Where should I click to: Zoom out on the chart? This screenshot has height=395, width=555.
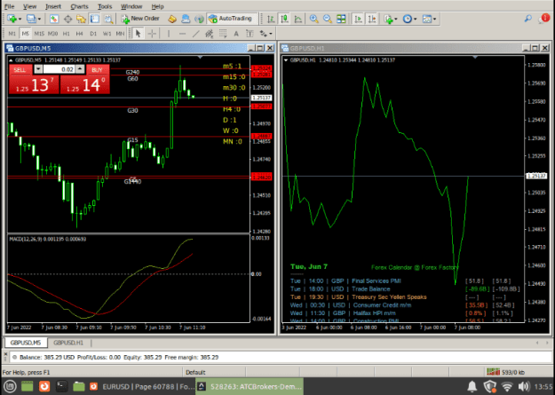tap(328, 19)
